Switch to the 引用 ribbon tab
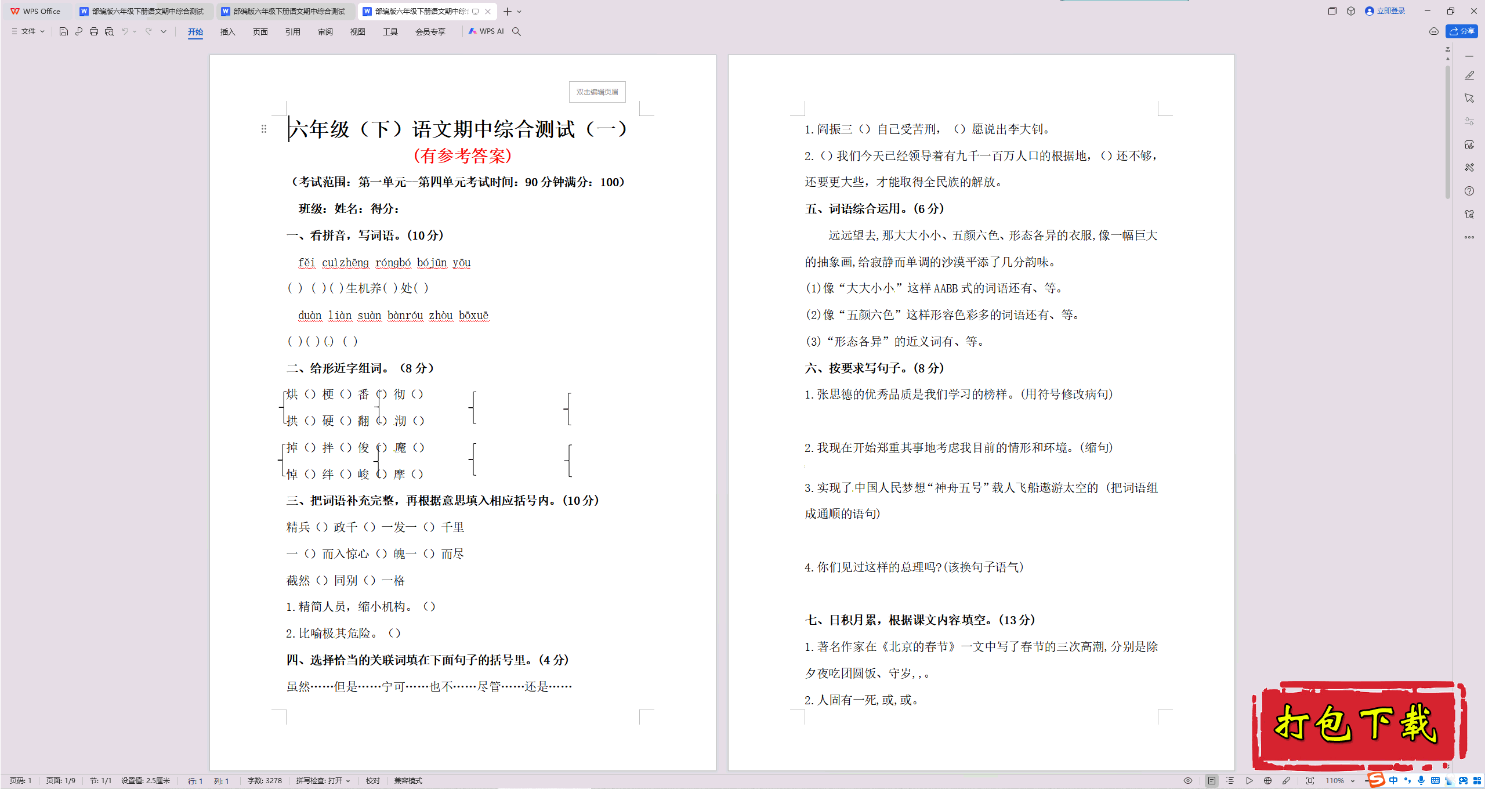 [293, 32]
